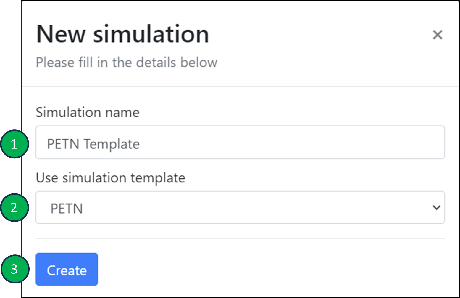The width and height of the screenshot is (460, 298).
Task: Click the green step 3 badge
Action: click(14, 269)
